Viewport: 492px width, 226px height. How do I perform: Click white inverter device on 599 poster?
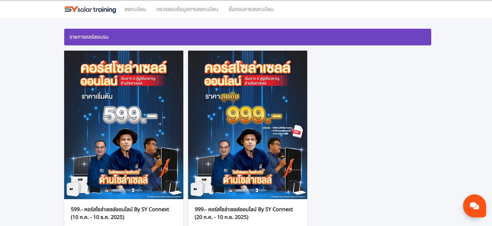tap(78, 186)
